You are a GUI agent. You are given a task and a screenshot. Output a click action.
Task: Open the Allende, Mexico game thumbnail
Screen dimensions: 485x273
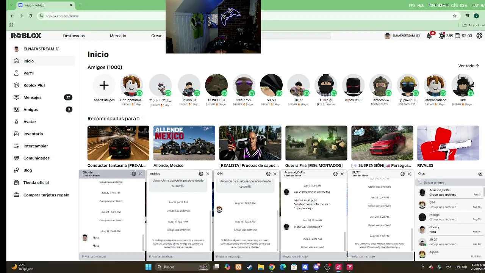pos(184,143)
